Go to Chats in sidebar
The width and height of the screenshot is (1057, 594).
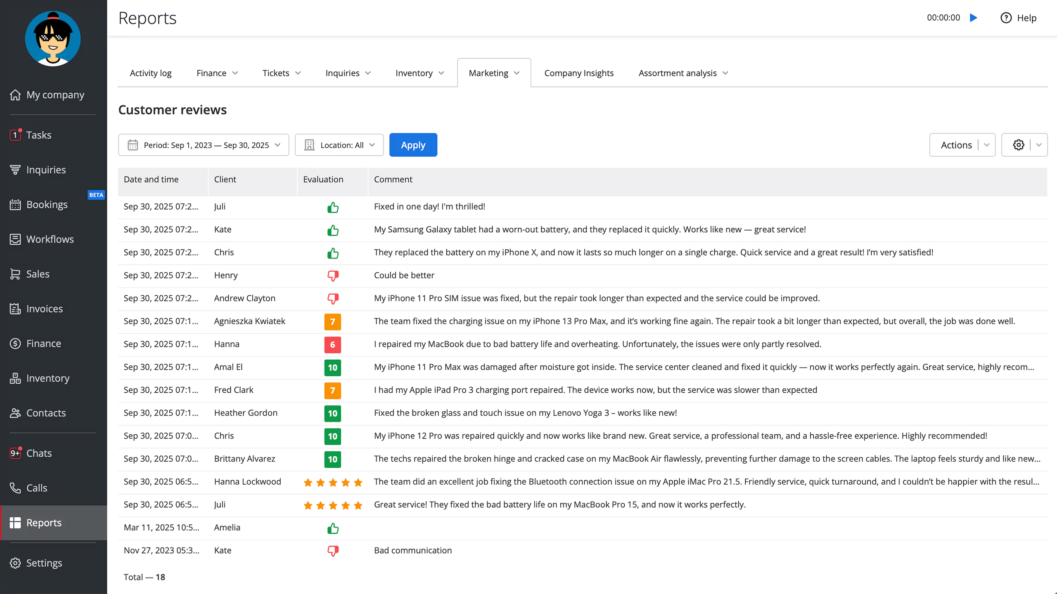(x=39, y=453)
